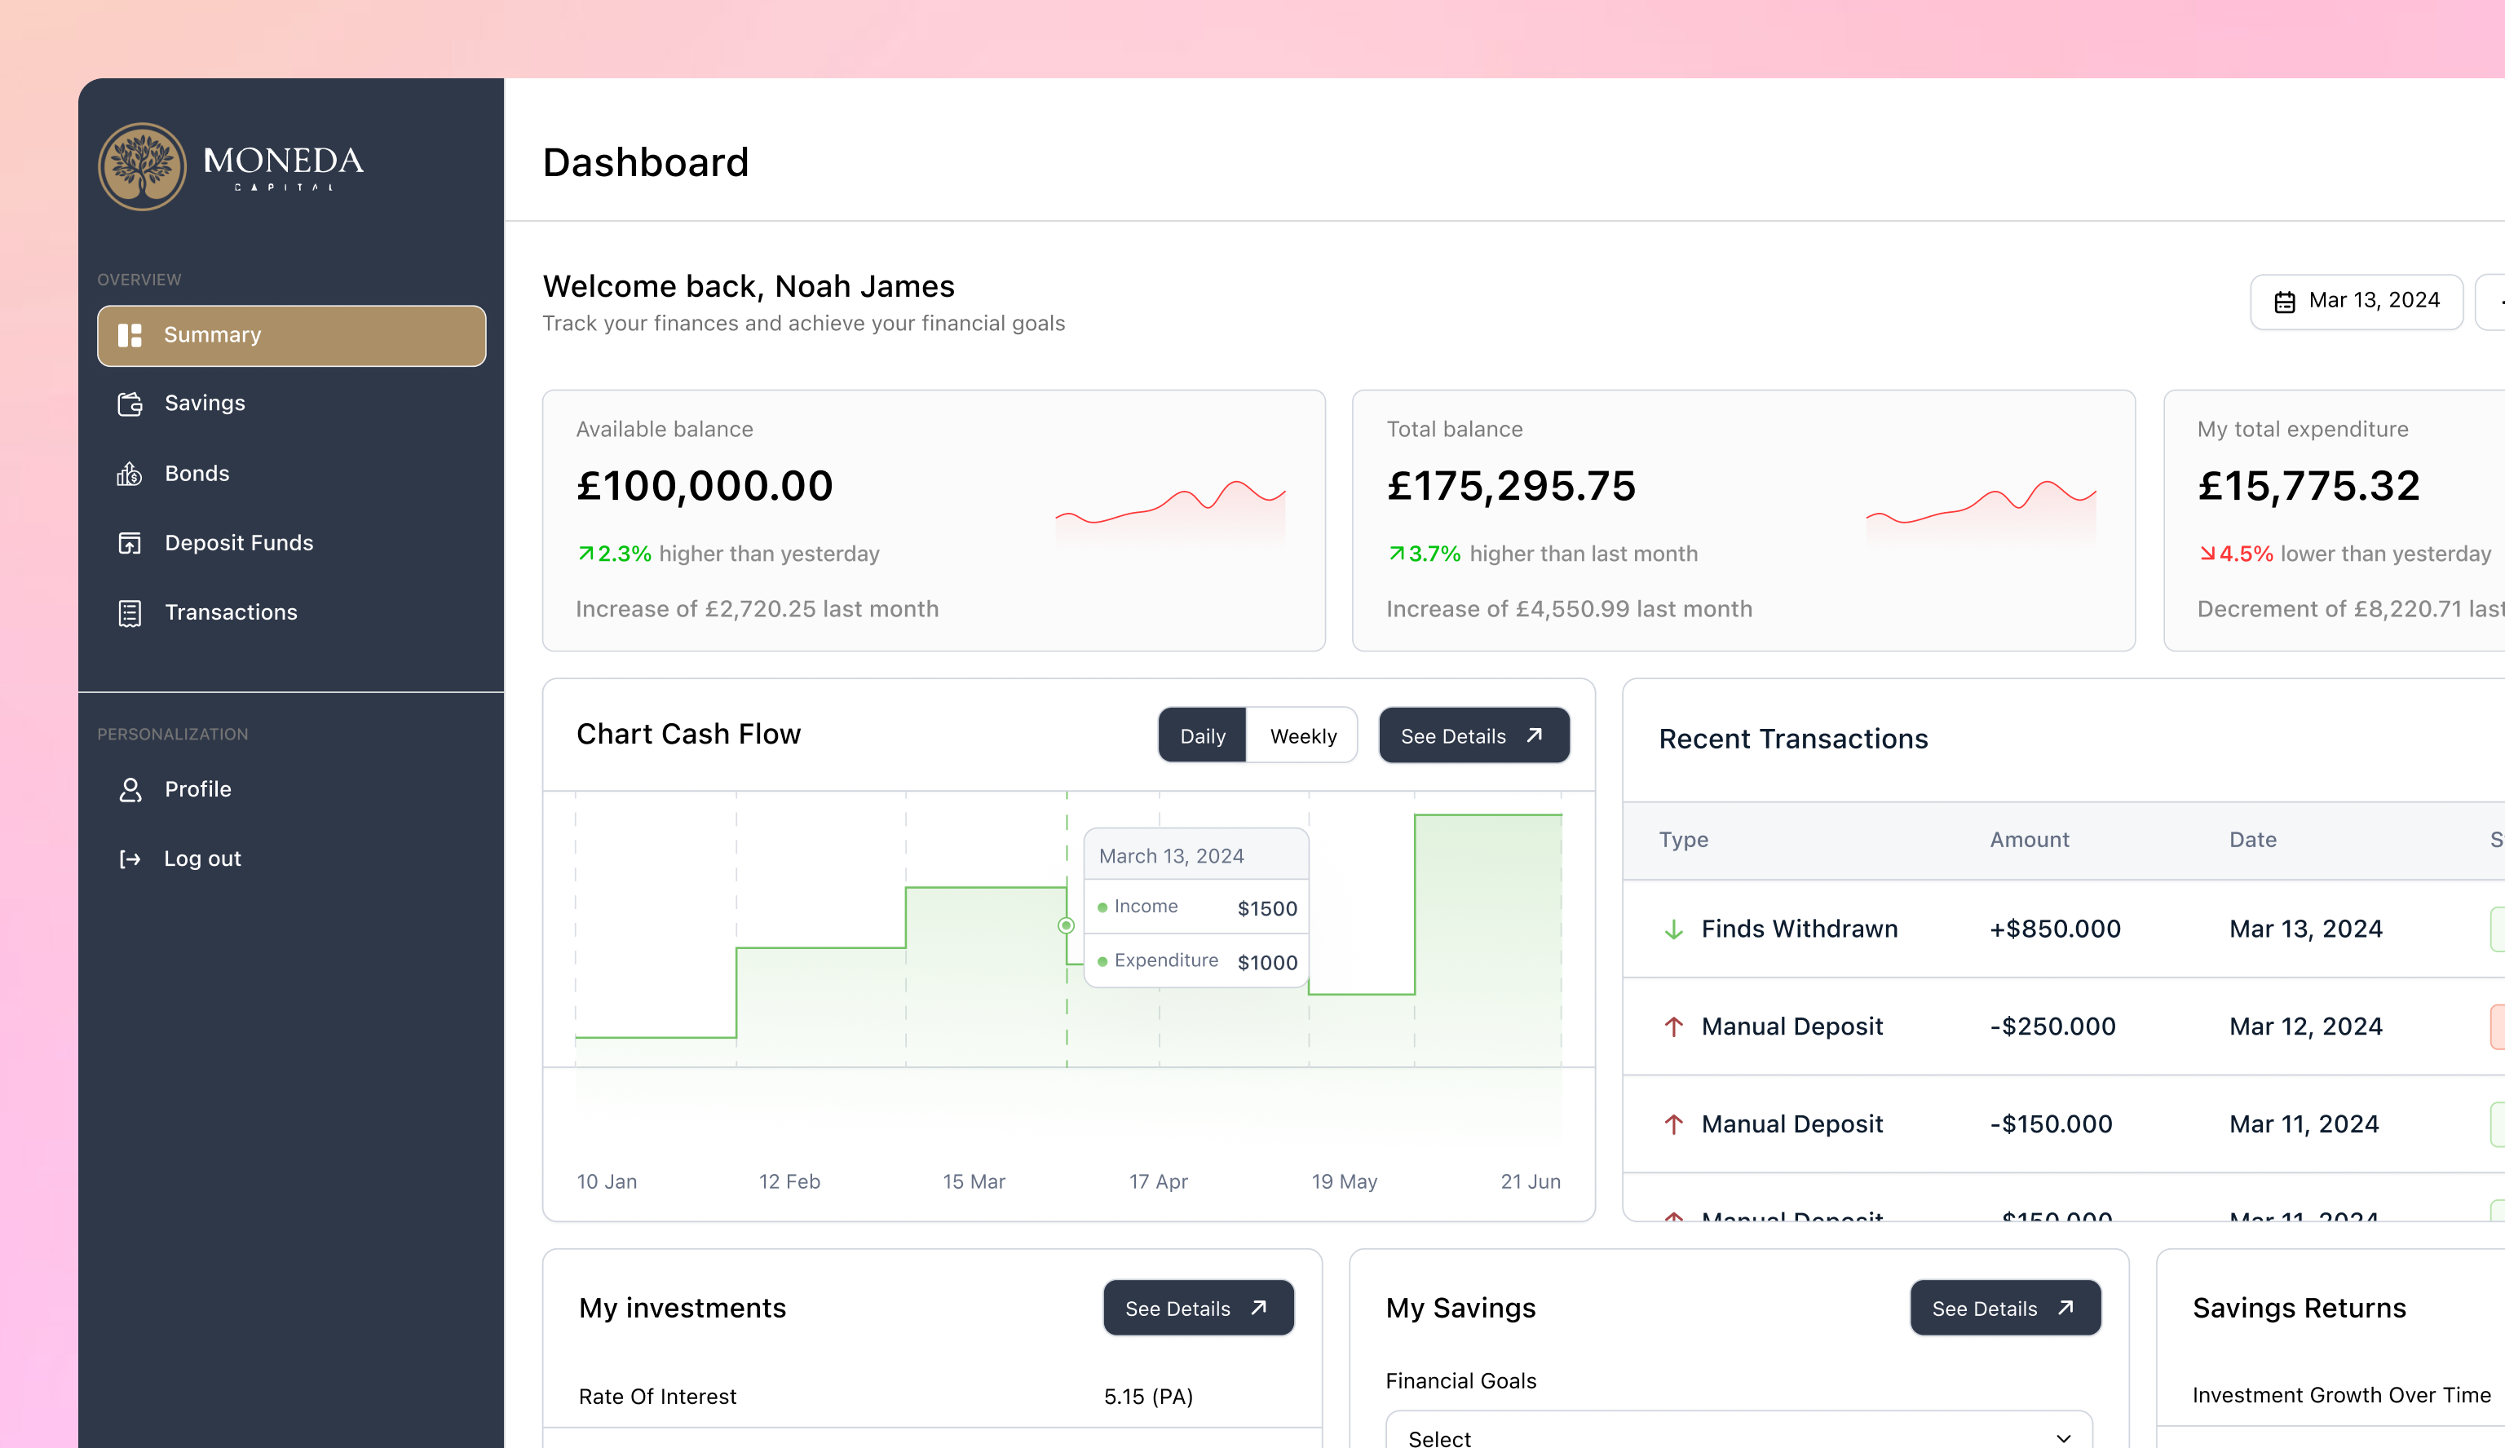
Task: Open the Summary menu item
Action: [x=291, y=336]
